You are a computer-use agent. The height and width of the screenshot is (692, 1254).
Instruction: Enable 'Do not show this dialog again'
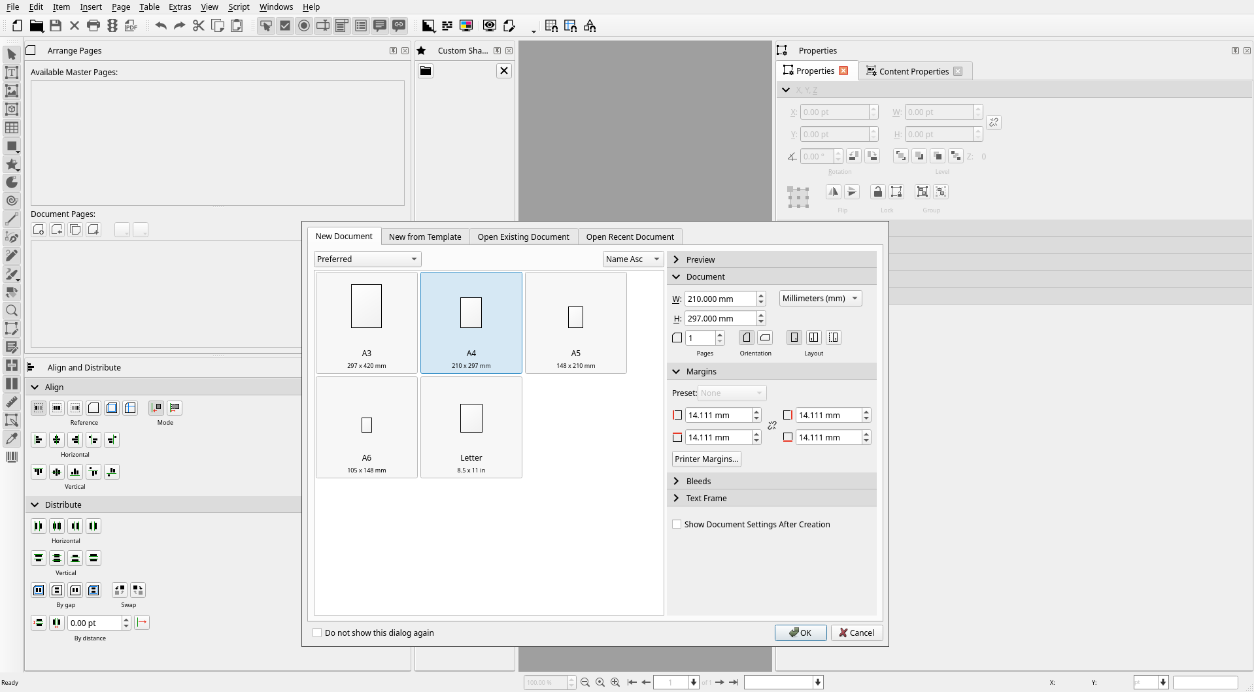pyautogui.click(x=318, y=633)
